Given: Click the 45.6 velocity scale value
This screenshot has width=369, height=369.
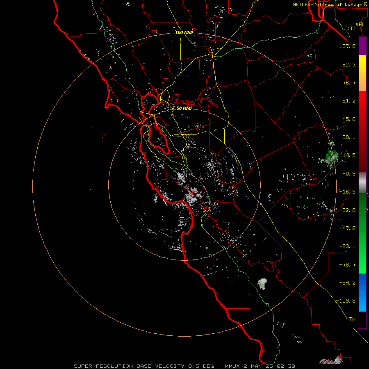Looking at the screenshot, I should pyautogui.click(x=349, y=119).
